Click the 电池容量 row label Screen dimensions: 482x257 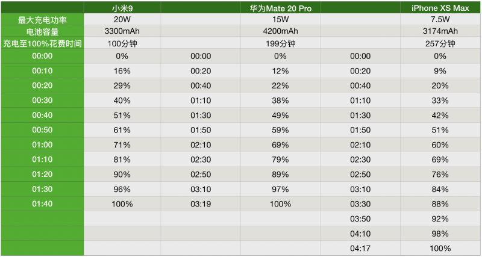pos(41,31)
